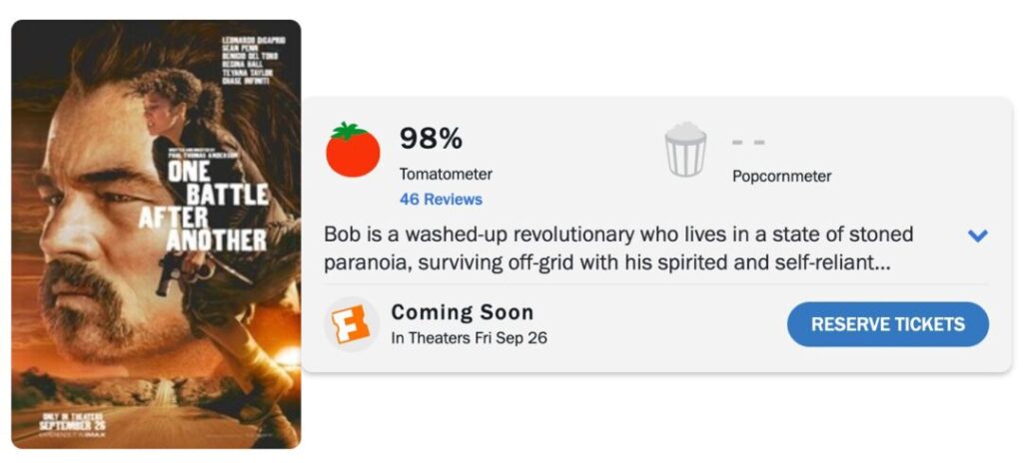The width and height of the screenshot is (1023, 463).
Task: Click the red tomato Tomatometer icon
Action: point(353,152)
